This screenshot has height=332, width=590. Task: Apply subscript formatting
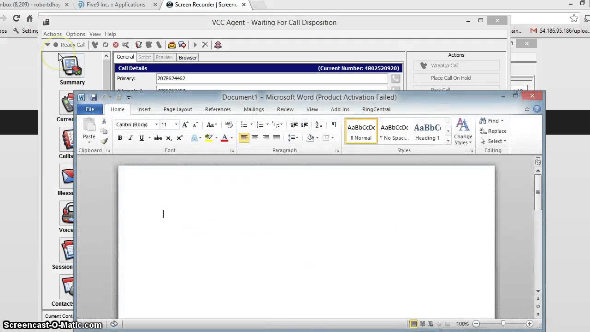[x=169, y=138]
